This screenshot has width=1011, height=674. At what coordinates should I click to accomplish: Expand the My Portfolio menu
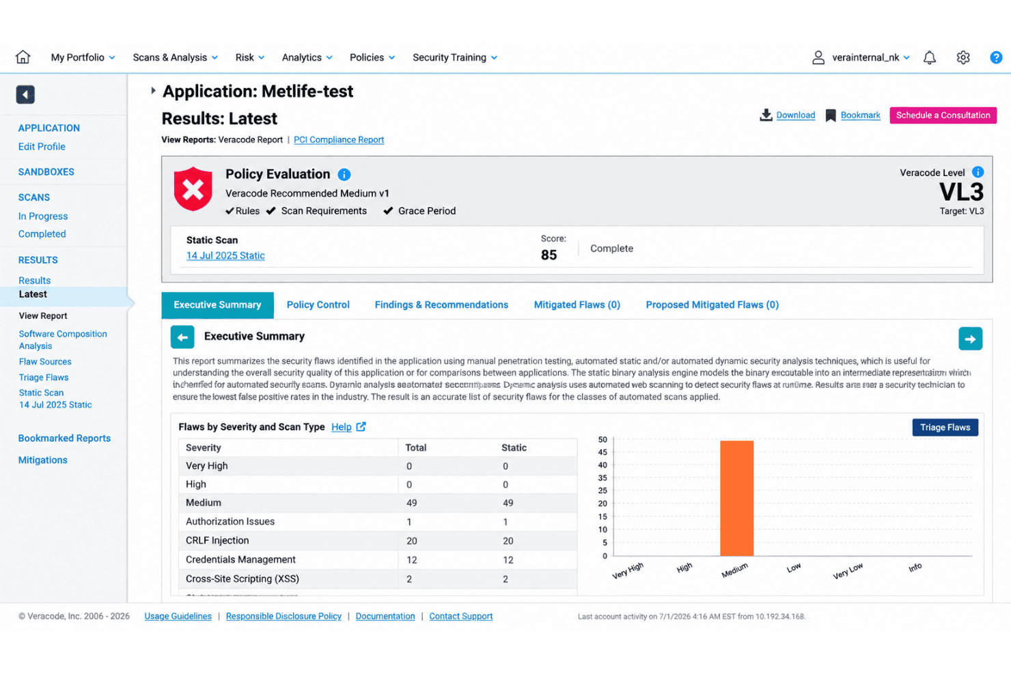83,57
